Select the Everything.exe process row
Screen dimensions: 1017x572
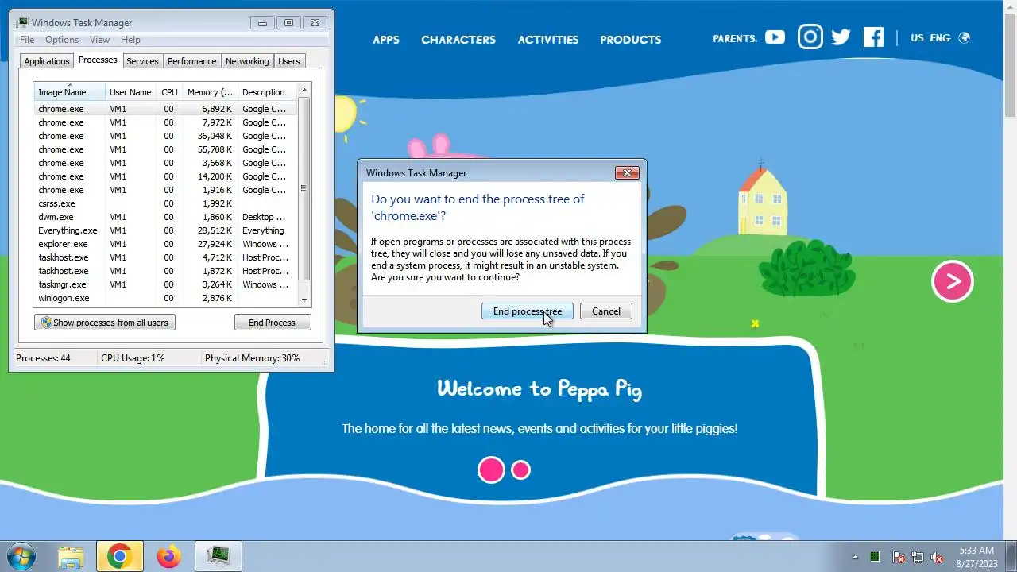(165, 230)
